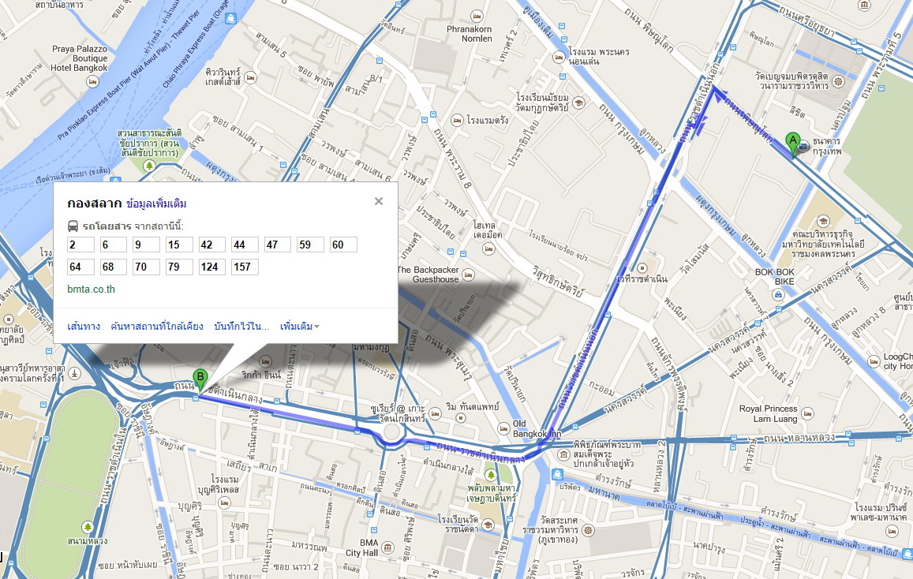Open the ข้อมูลเพิ่มเติม link
The width and height of the screenshot is (913, 579).
point(156,204)
